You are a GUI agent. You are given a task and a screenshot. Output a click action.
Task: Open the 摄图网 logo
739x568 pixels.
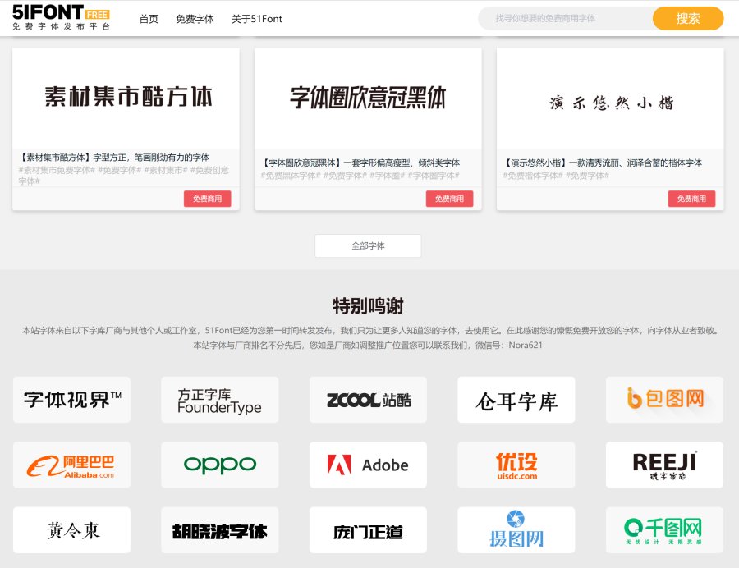(516, 529)
